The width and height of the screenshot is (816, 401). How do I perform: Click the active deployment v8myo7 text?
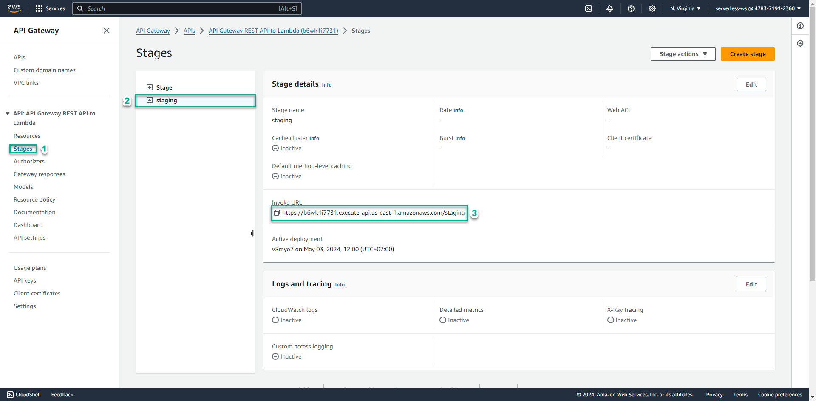[x=333, y=249]
